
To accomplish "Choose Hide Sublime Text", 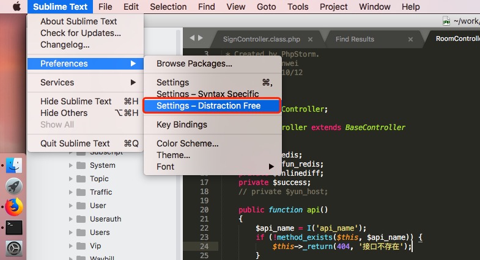I will click(x=86, y=101).
